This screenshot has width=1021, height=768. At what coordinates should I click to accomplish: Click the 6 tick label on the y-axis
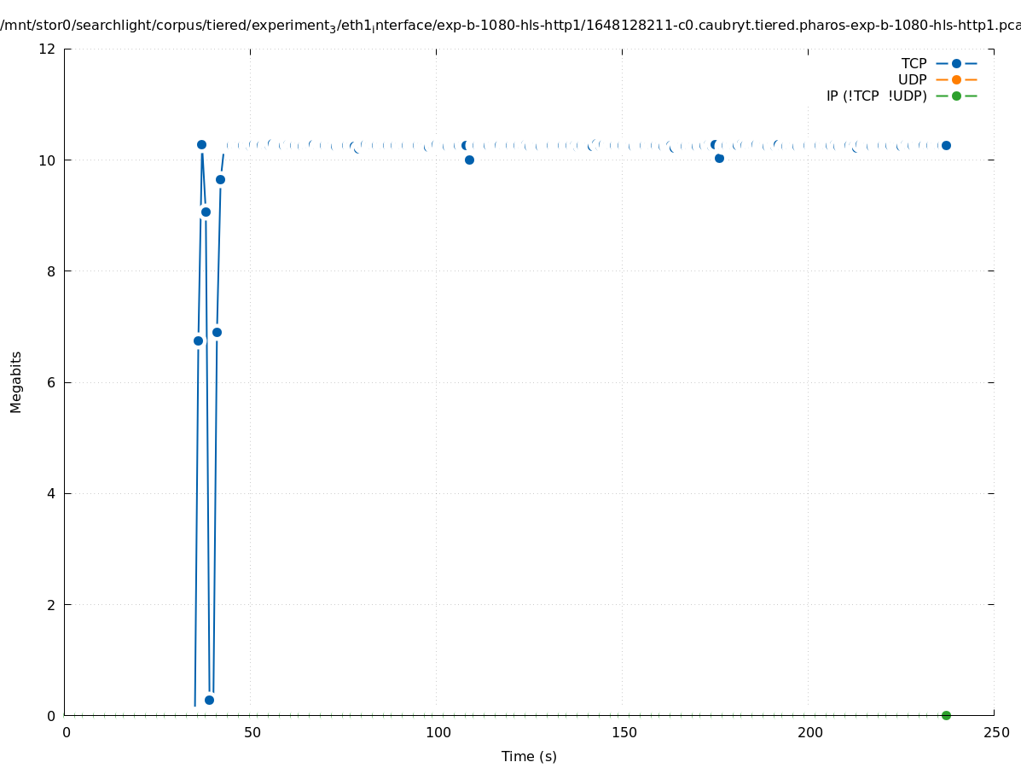click(x=52, y=382)
